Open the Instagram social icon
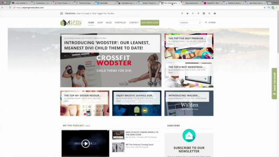Viewport: 279px width, 157px height. click(204, 14)
